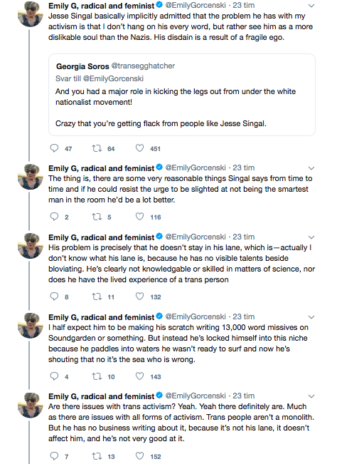Click Emily G's avatar on the first tweet
The width and height of the screenshot is (337, 464).
pos(30,14)
